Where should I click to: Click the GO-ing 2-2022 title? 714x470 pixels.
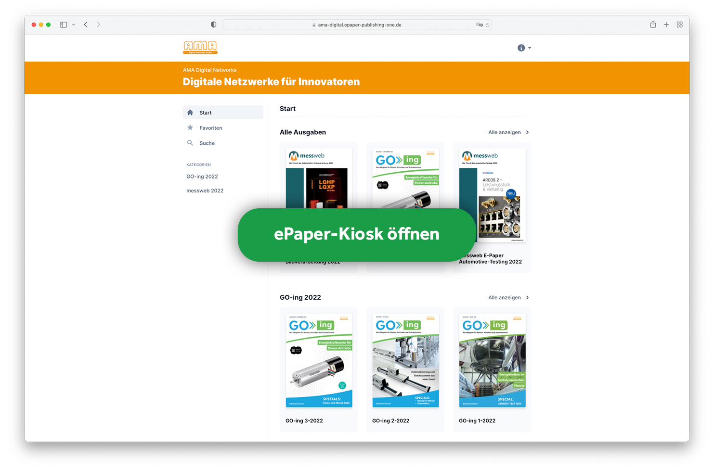pyautogui.click(x=391, y=420)
